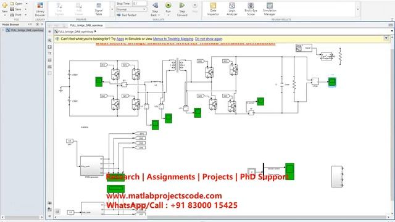Click the Fit to View palette icon

coord(49,47)
